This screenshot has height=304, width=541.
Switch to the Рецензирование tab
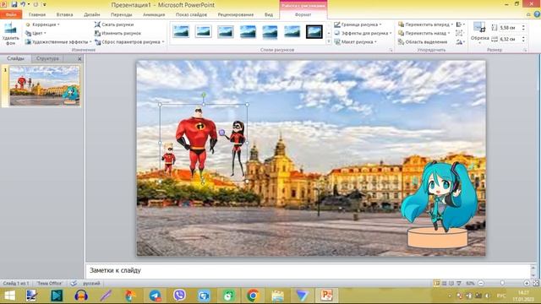[x=236, y=14]
